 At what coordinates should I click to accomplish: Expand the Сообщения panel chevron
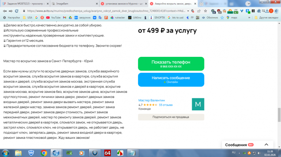coord(266,145)
